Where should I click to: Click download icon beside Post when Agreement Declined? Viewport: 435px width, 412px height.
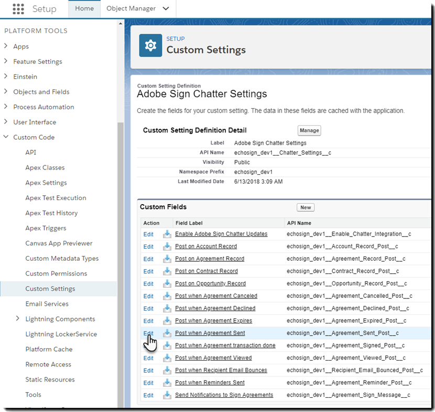pyautogui.click(x=167, y=308)
